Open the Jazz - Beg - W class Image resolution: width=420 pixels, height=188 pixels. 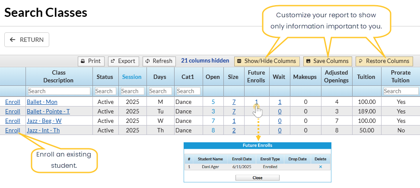44,121
